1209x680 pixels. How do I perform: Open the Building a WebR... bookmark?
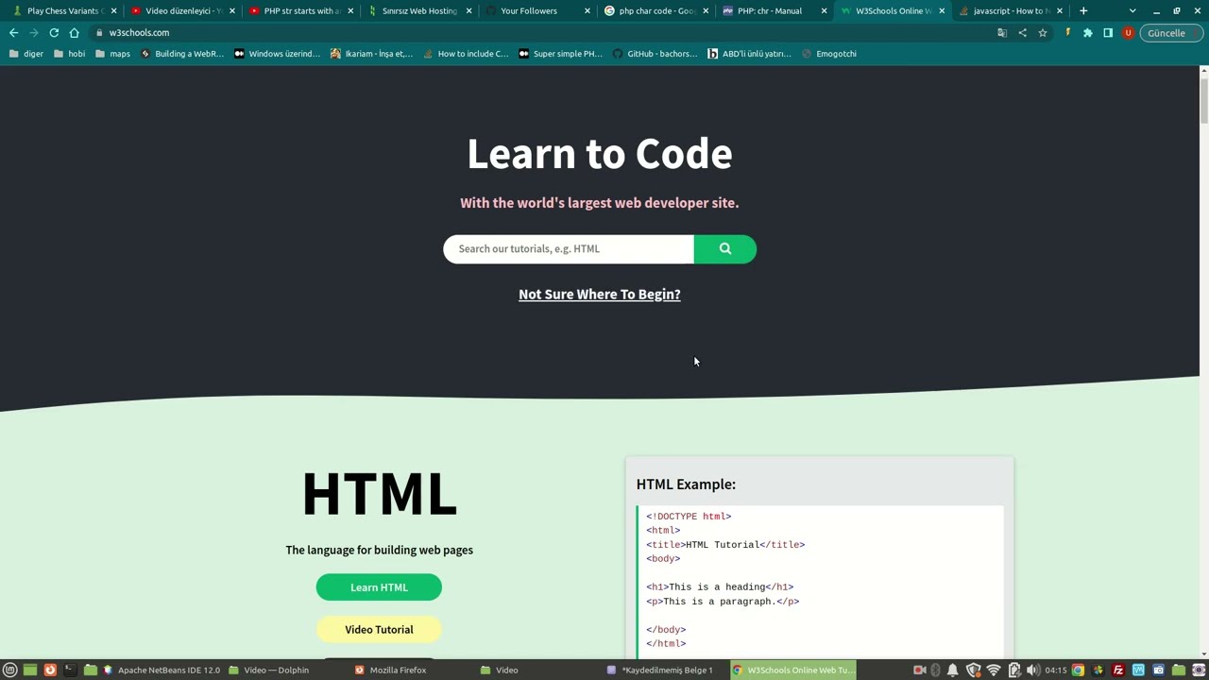182,54
